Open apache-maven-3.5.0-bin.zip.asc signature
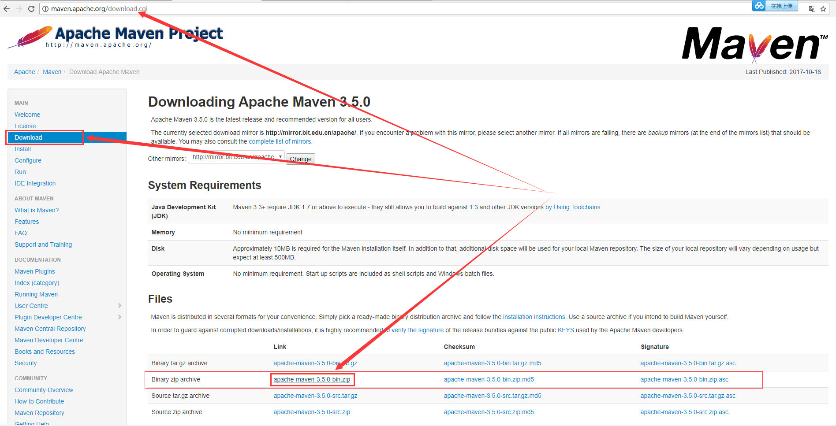 point(684,379)
